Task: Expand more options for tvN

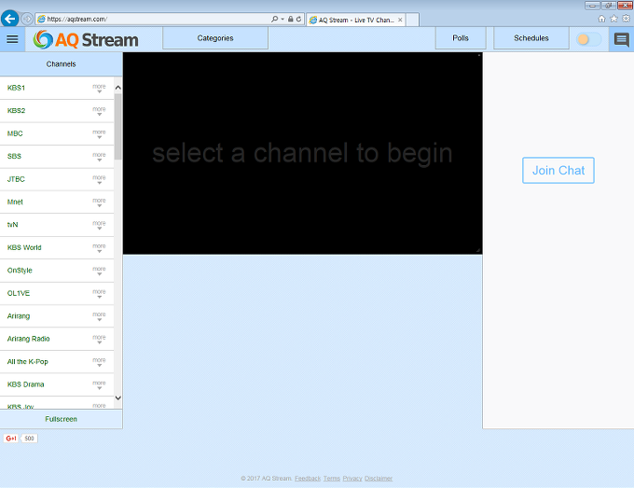Action: 99,225
